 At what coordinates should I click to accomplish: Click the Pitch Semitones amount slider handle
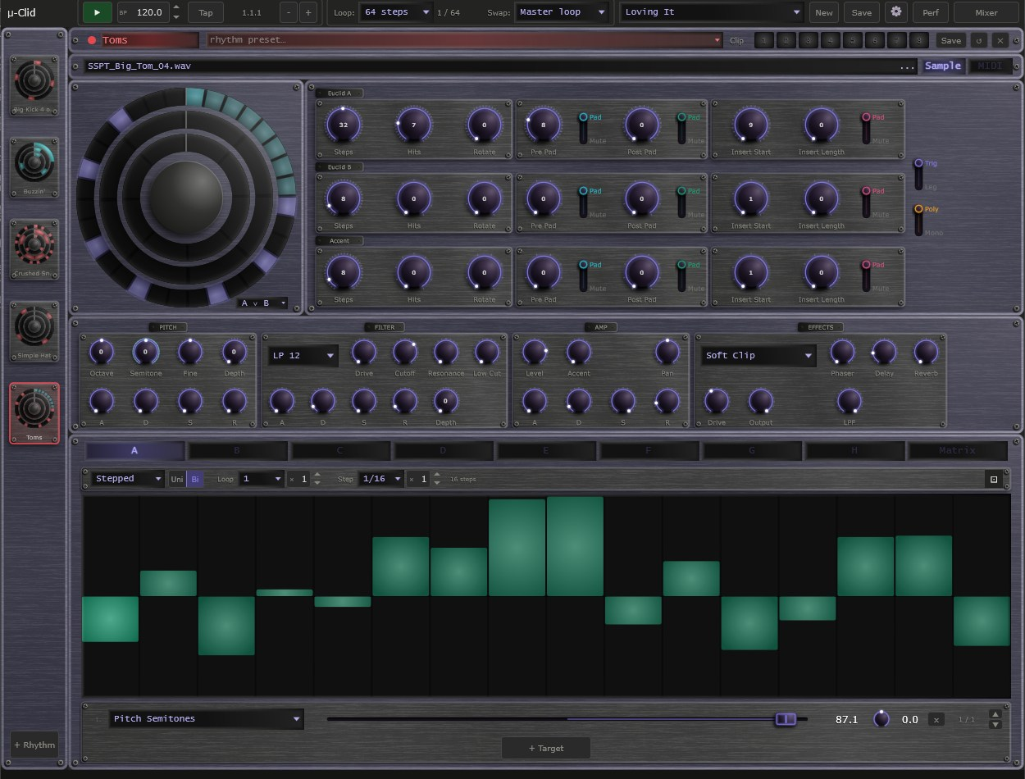[x=786, y=719]
